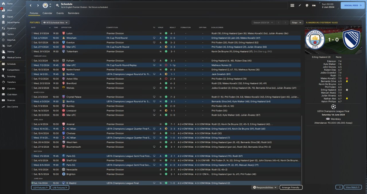Expand the Filter dropdown
Screen dimensions: 367x194
[296, 22]
